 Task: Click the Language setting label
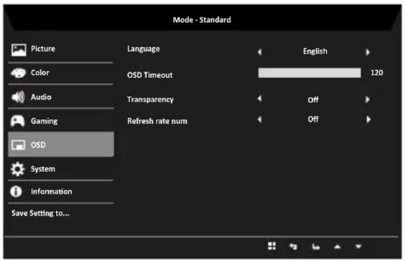[144, 49]
